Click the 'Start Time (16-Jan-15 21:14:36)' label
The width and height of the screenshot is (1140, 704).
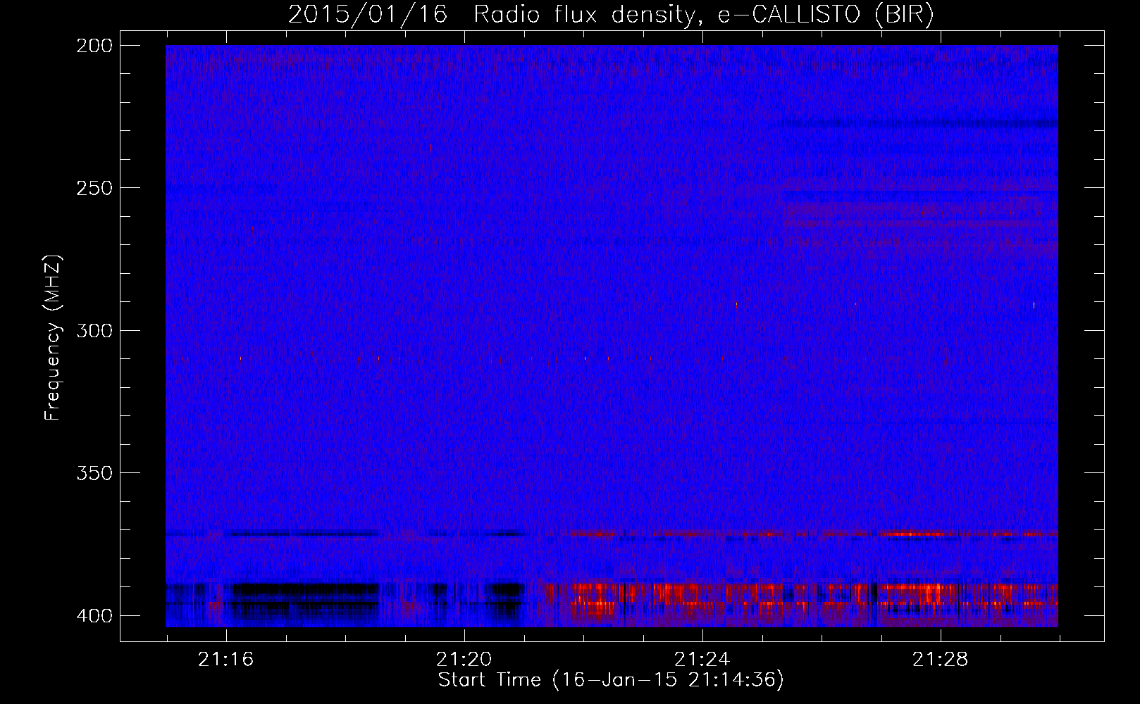click(x=611, y=680)
